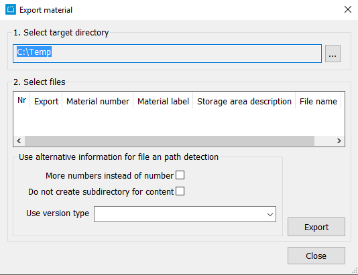Click the Close button
The width and height of the screenshot is (358, 275).
[x=316, y=256]
